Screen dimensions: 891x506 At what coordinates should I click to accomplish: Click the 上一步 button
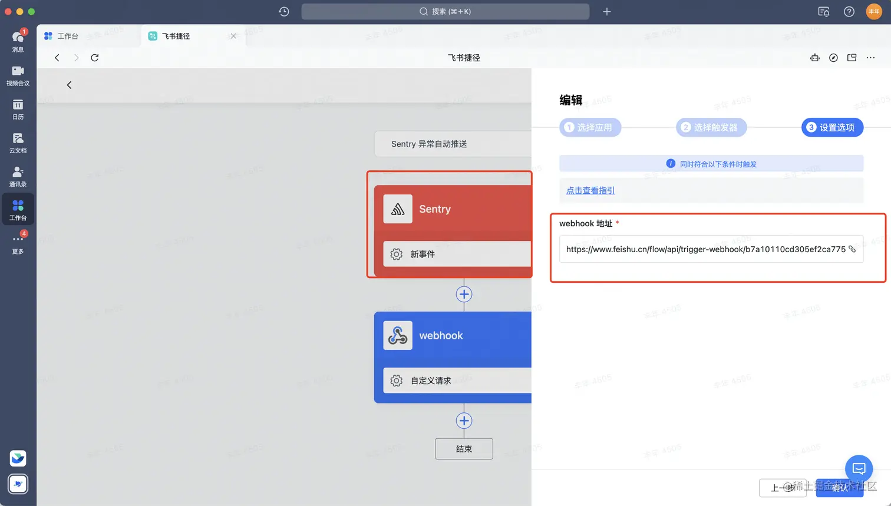point(783,488)
